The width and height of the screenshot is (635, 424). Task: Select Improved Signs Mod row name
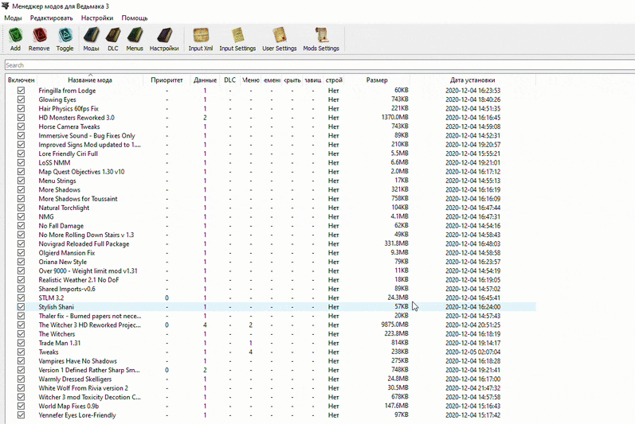pyautogui.click(x=89, y=145)
